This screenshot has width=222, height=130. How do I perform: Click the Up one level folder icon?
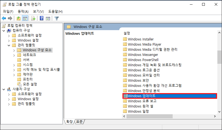click(x=19, y=18)
